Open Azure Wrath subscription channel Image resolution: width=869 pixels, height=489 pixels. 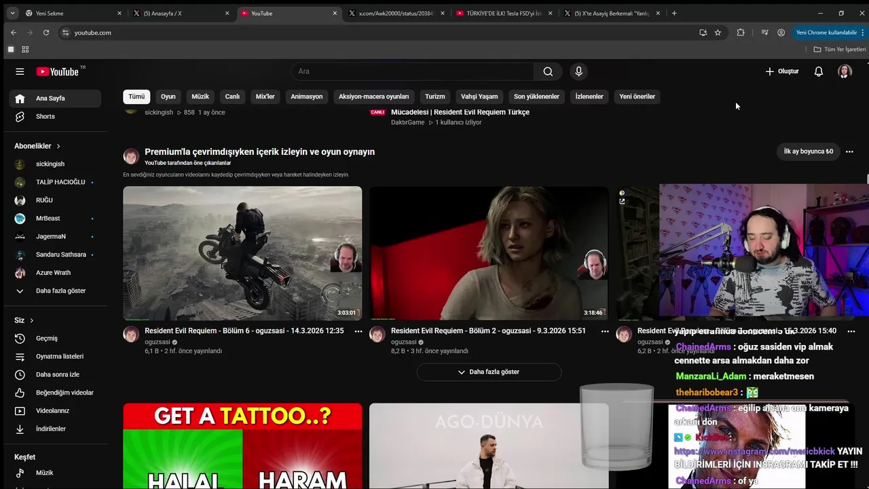(x=55, y=272)
